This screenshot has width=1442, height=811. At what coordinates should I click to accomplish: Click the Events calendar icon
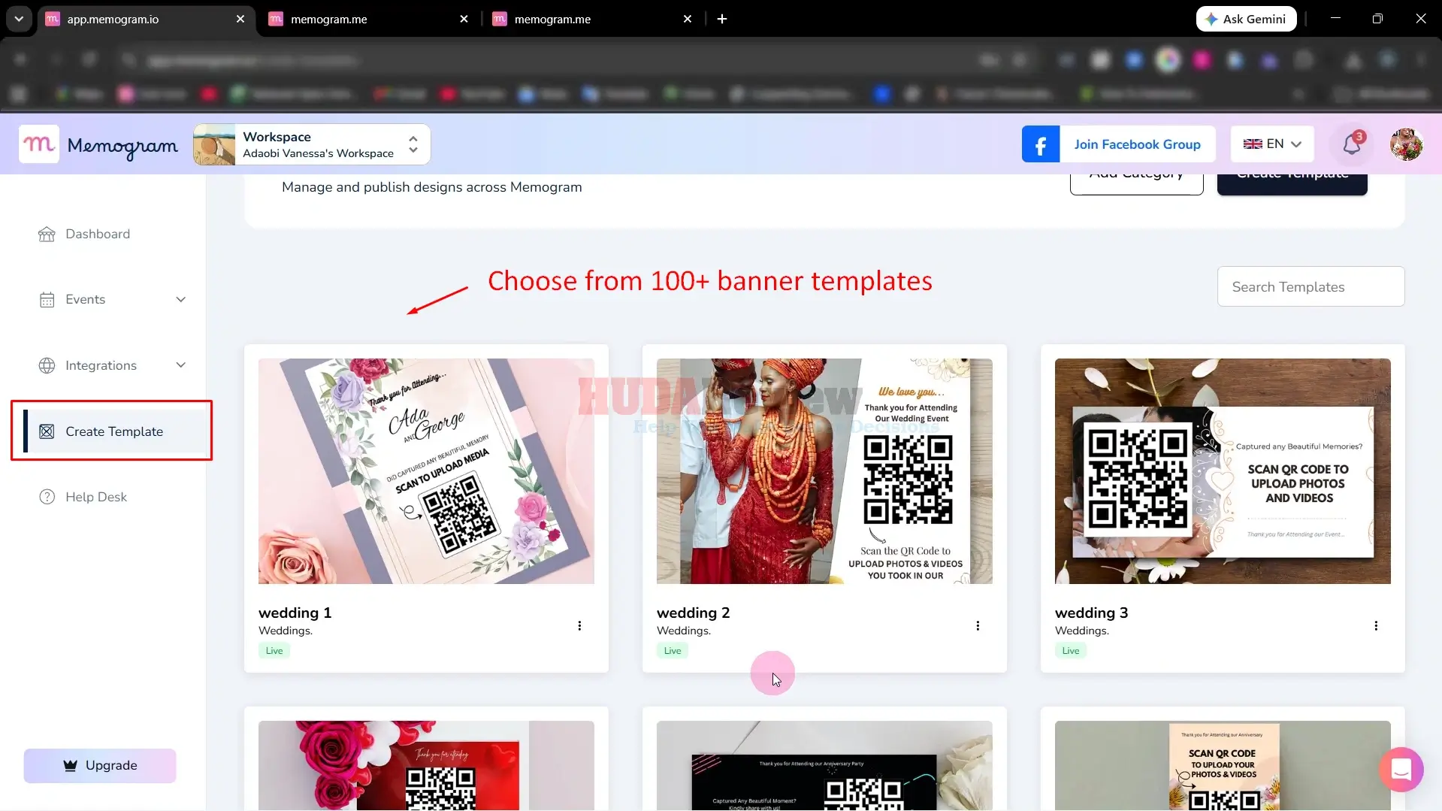[x=47, y=300]
